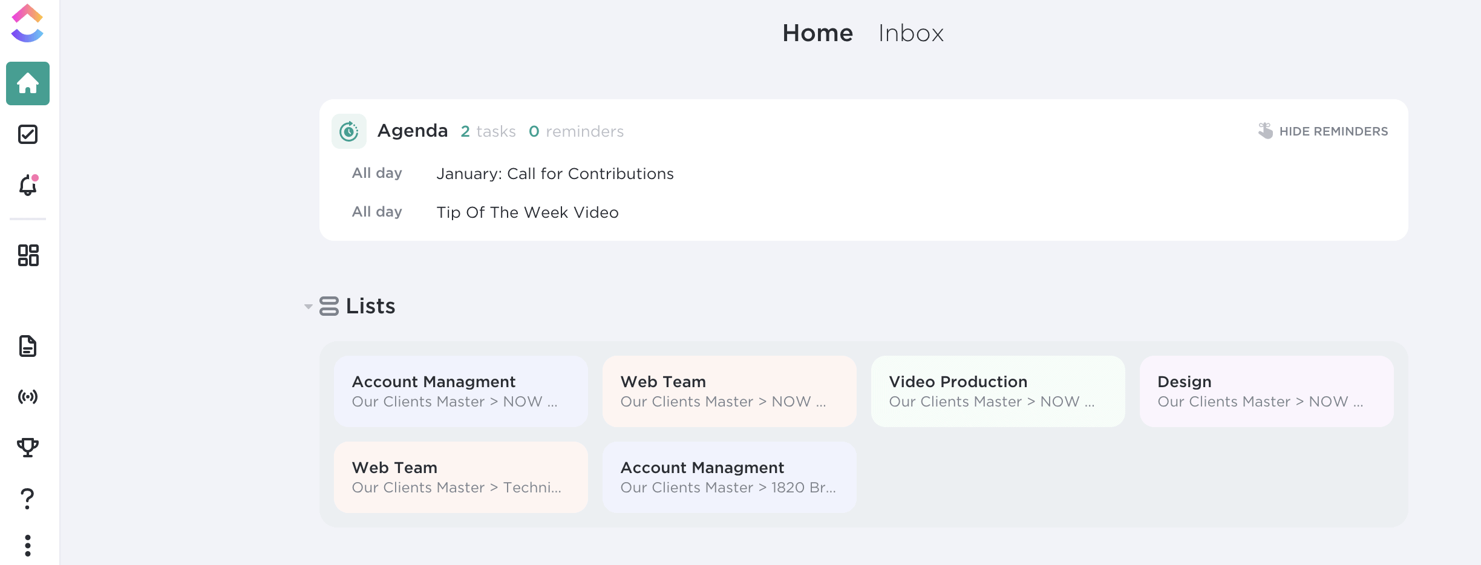The image size is (1481, 565).
Task: Click the Agenda heading
Action: pyautogui.click(x=413, y=131)
